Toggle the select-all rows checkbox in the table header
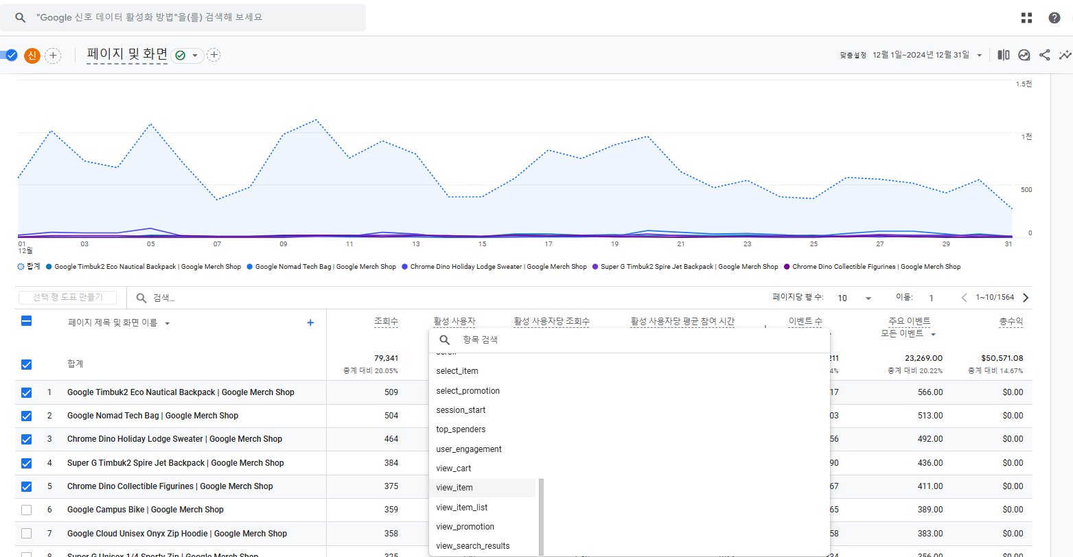 tap(26, 320)
